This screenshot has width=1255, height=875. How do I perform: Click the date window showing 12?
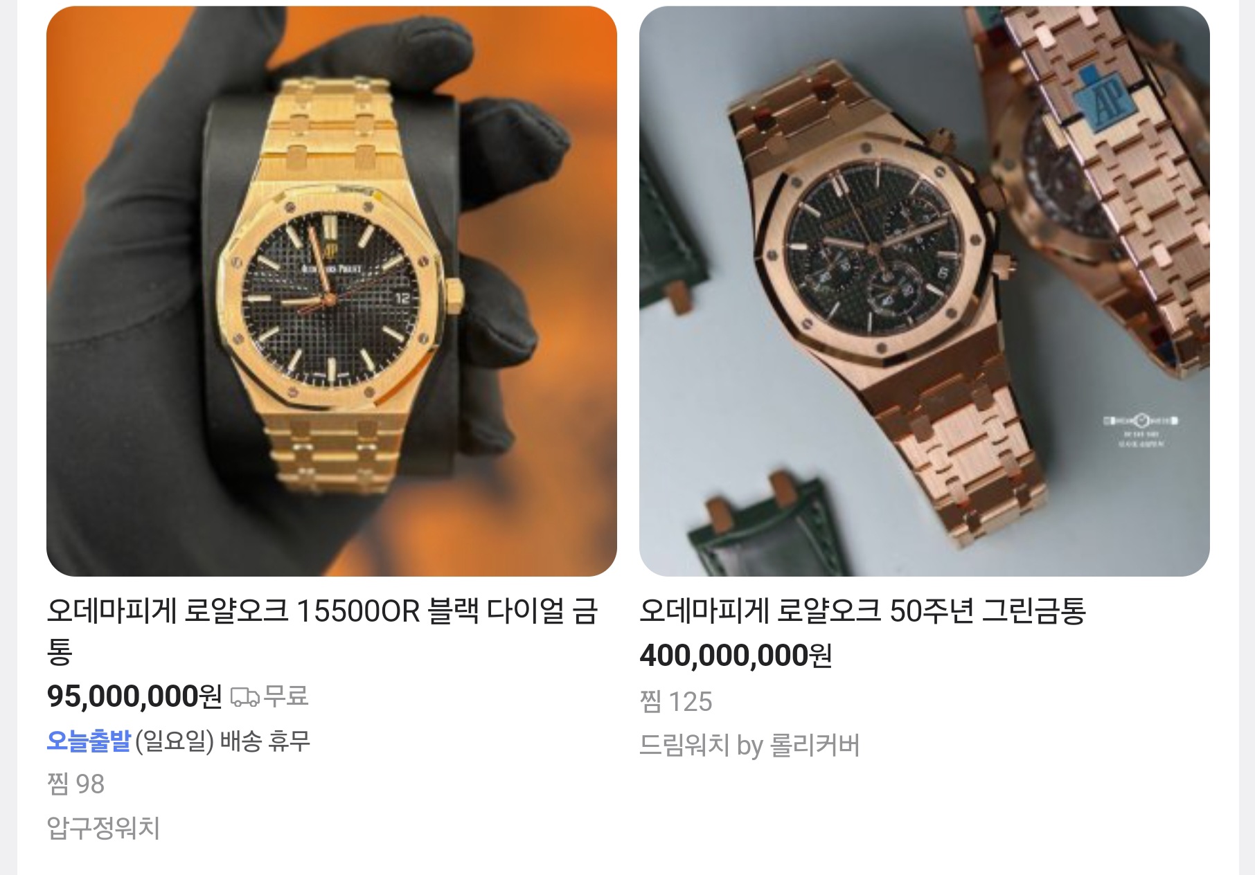(x=402, y=298)
